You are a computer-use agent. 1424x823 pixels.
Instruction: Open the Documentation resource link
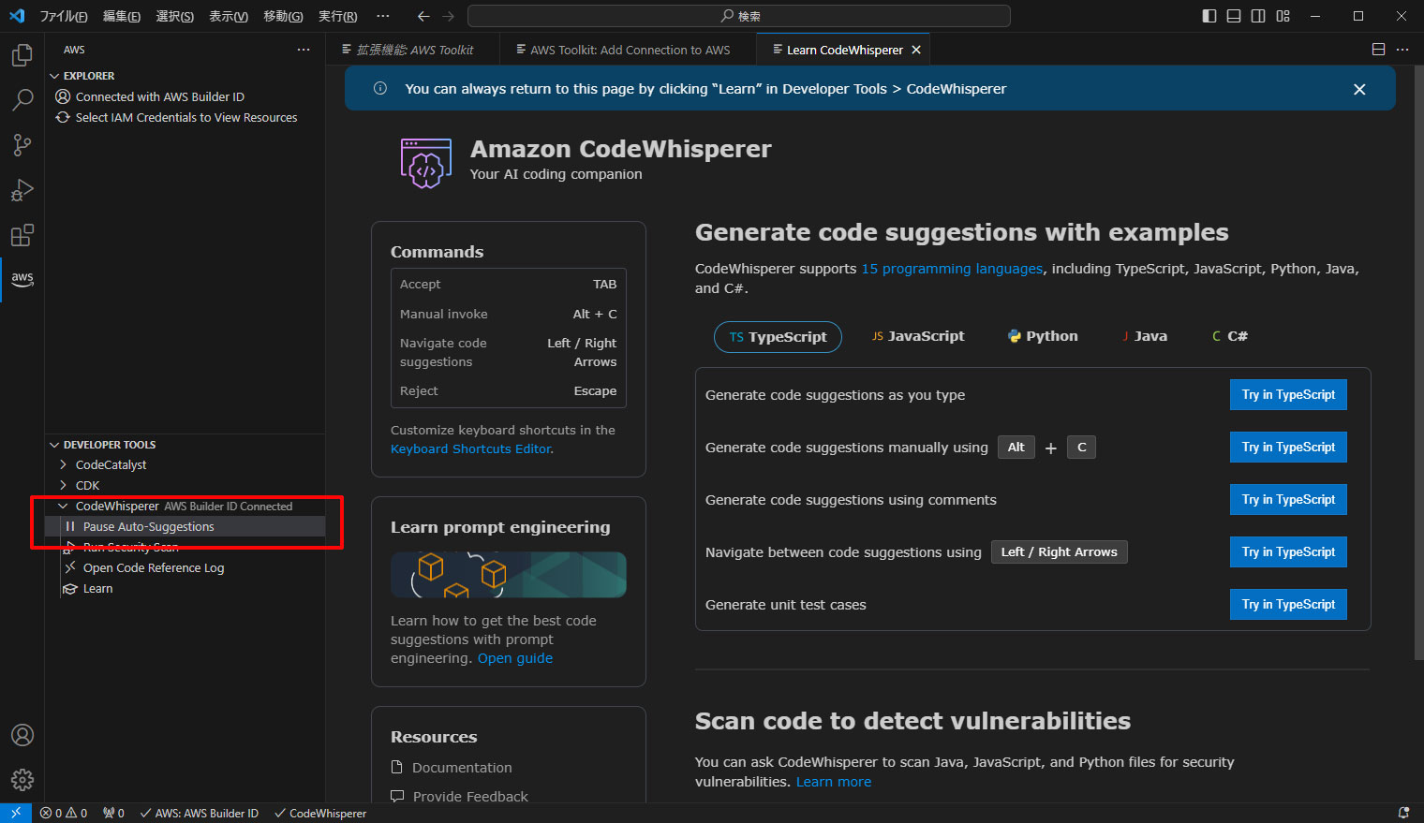click(462, 768)
